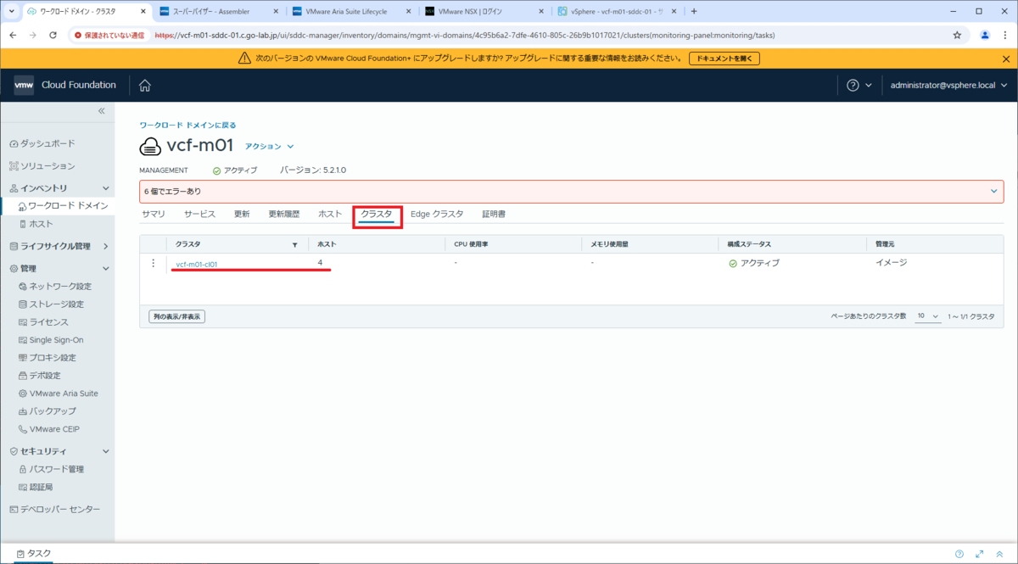The height and width of the screenshot is (564, 1018).
Task: Open the Chrome three-dot menu
Action: [x=1004, y=36]
